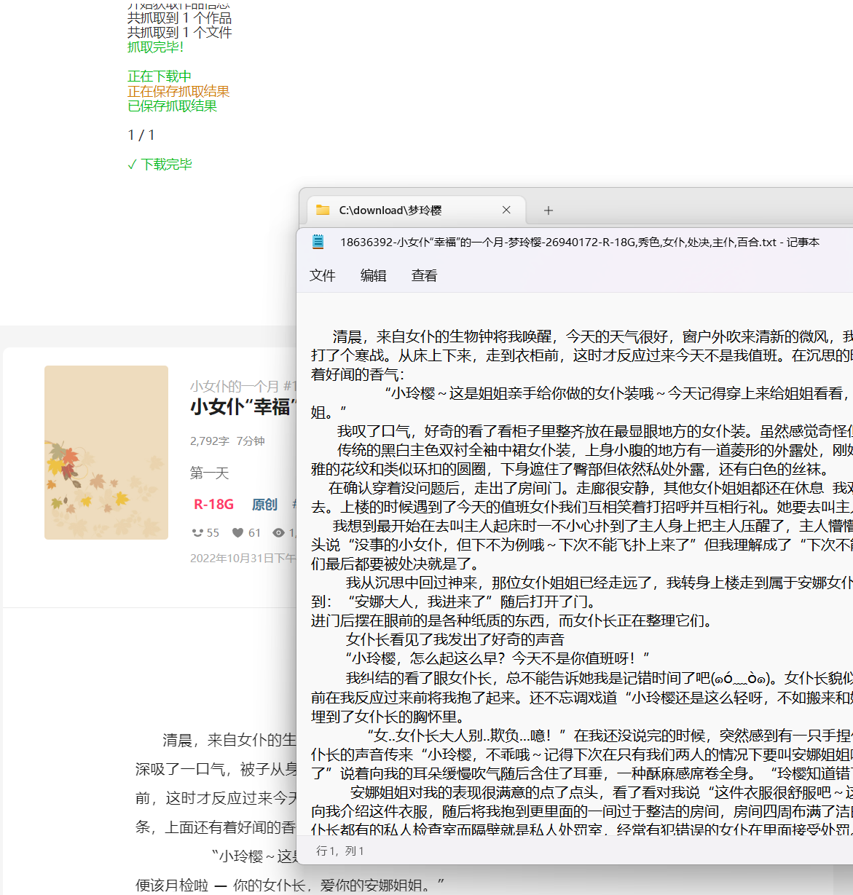Click the 共抓取到 1 个作品 log line

pos(179,17)
